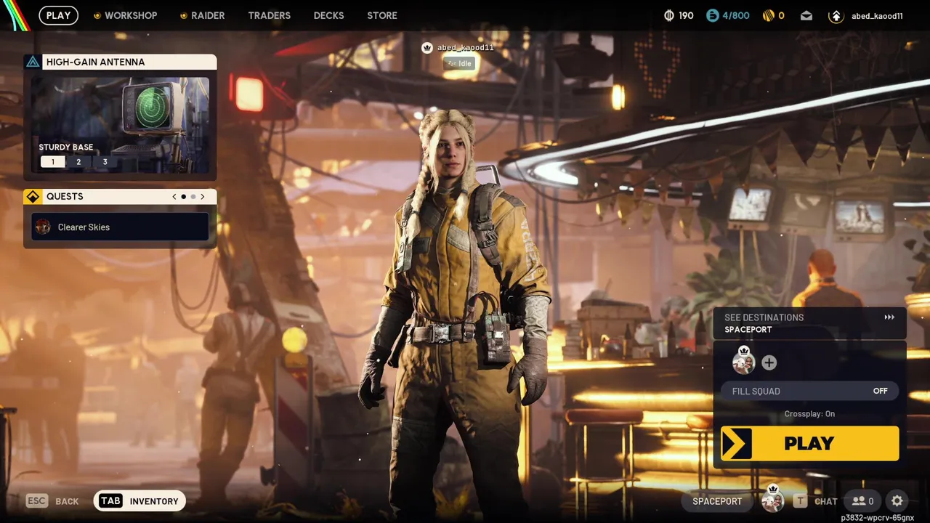
Task: Click the yellow striped currency icon
Action: point(769,15)
